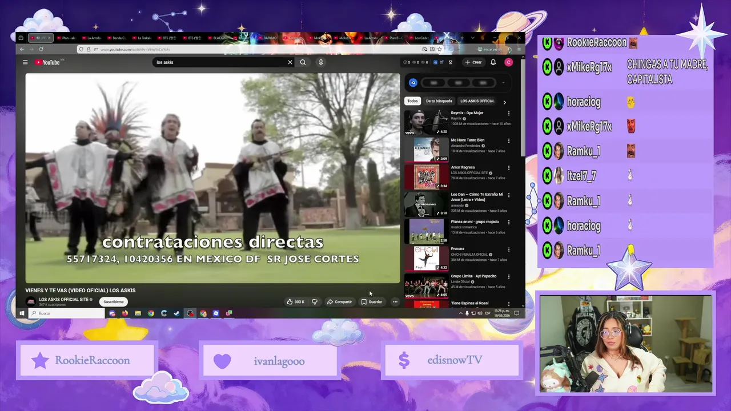
Task: Click the Windows taskbar Buscar box
Action: [66, 313]
